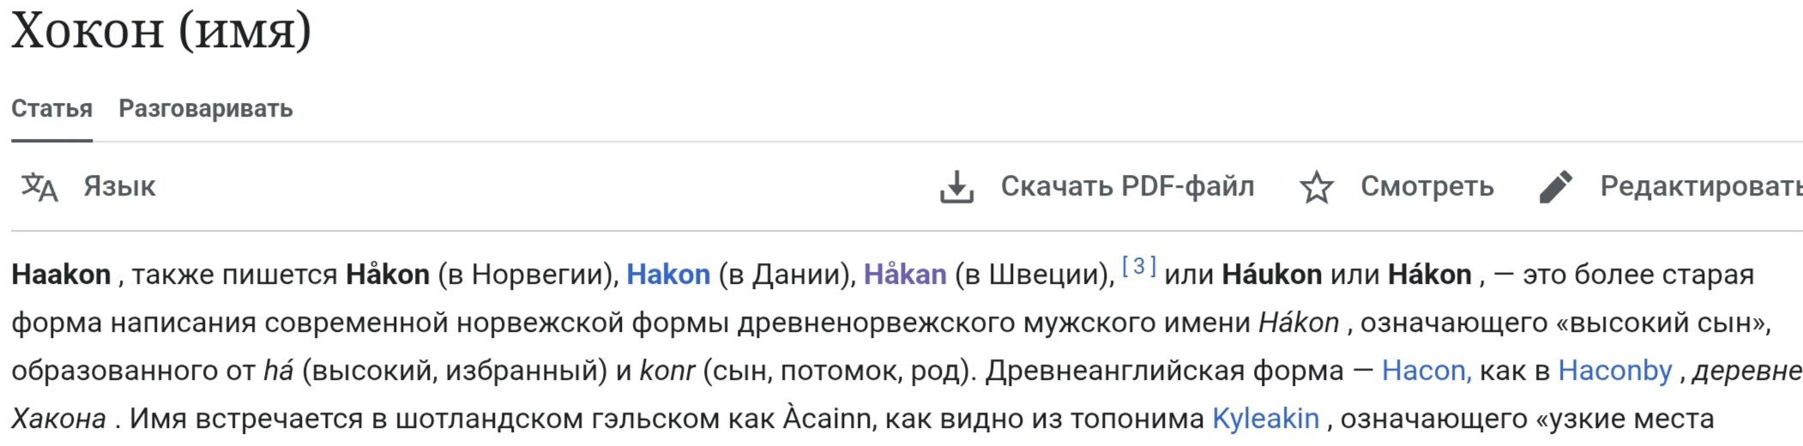The width and height of the screenshot is (1803, 446).
Task: Open the Haconby link
Action: (1614, 371)
